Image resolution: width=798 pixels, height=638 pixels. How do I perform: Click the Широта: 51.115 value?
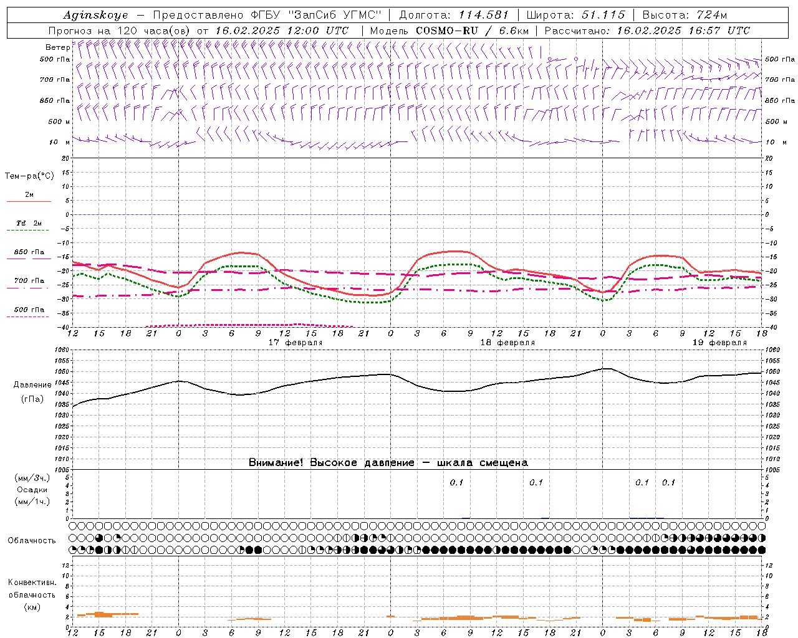575,15
